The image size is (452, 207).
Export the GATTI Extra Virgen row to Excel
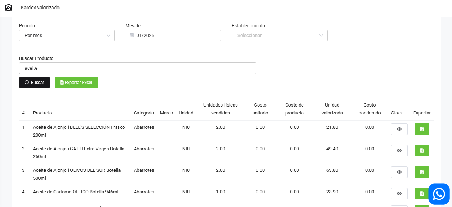[x=422, y=151]
